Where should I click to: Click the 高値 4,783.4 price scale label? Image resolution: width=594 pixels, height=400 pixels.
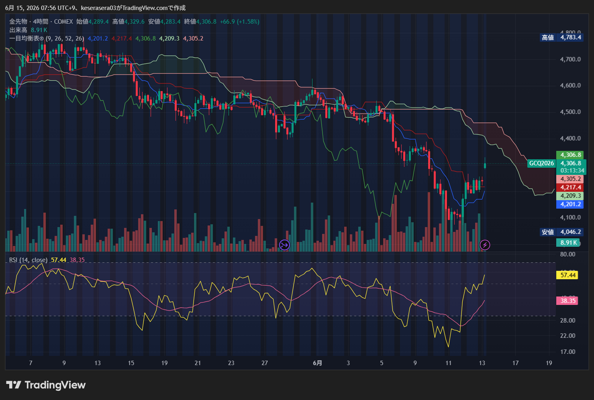(x=562, y=38)
